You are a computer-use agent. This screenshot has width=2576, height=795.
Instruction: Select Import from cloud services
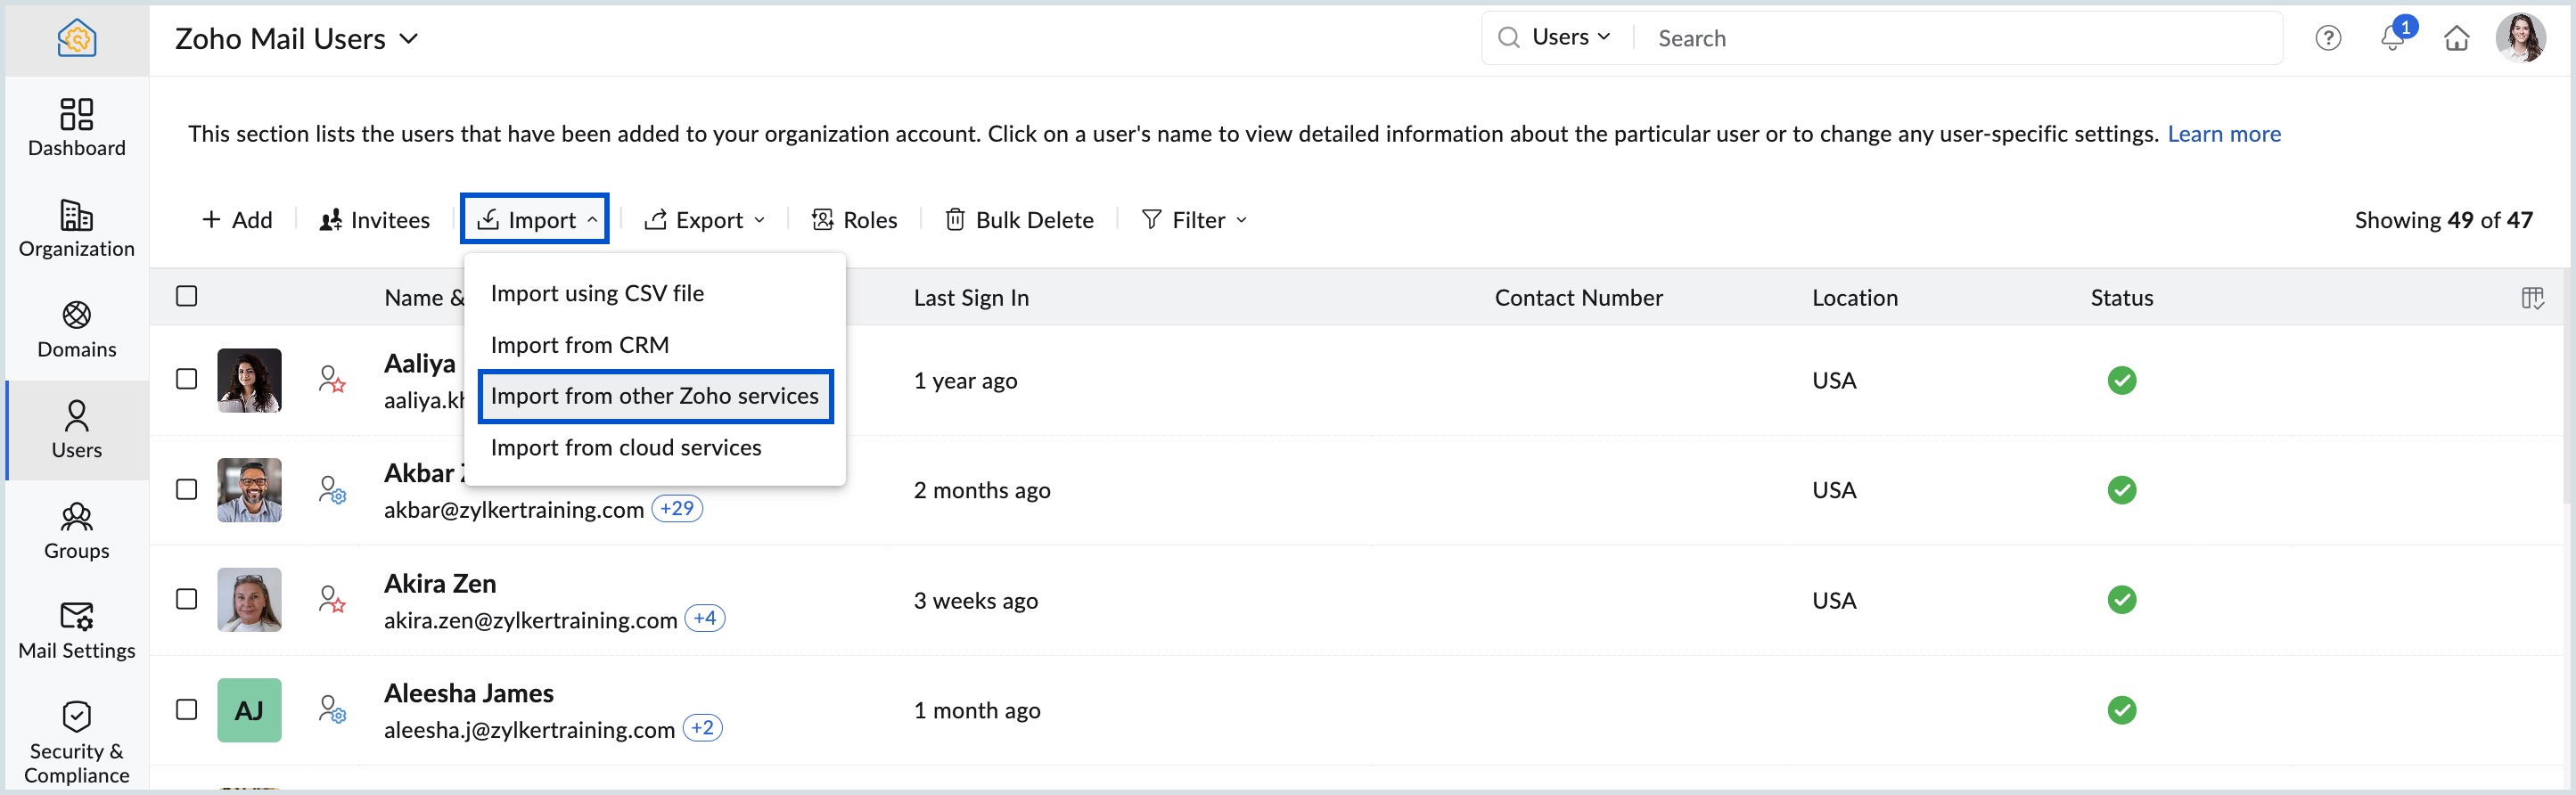(626, 447)
